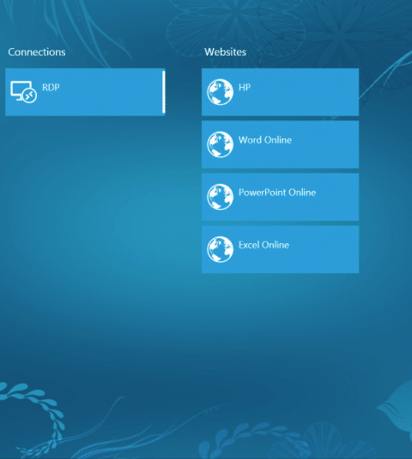Click the globe icon on HP tile
412x459 pixels.
click(x=221, y=92)
